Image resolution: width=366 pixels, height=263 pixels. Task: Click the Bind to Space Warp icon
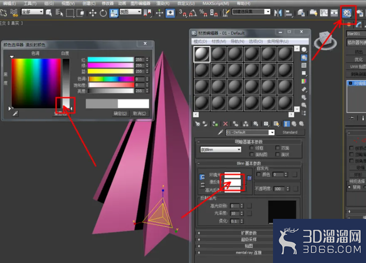tap(14, 13)
